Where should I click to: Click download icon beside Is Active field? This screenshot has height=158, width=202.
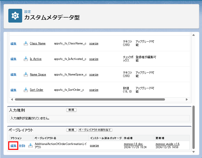tap(26, 59)
